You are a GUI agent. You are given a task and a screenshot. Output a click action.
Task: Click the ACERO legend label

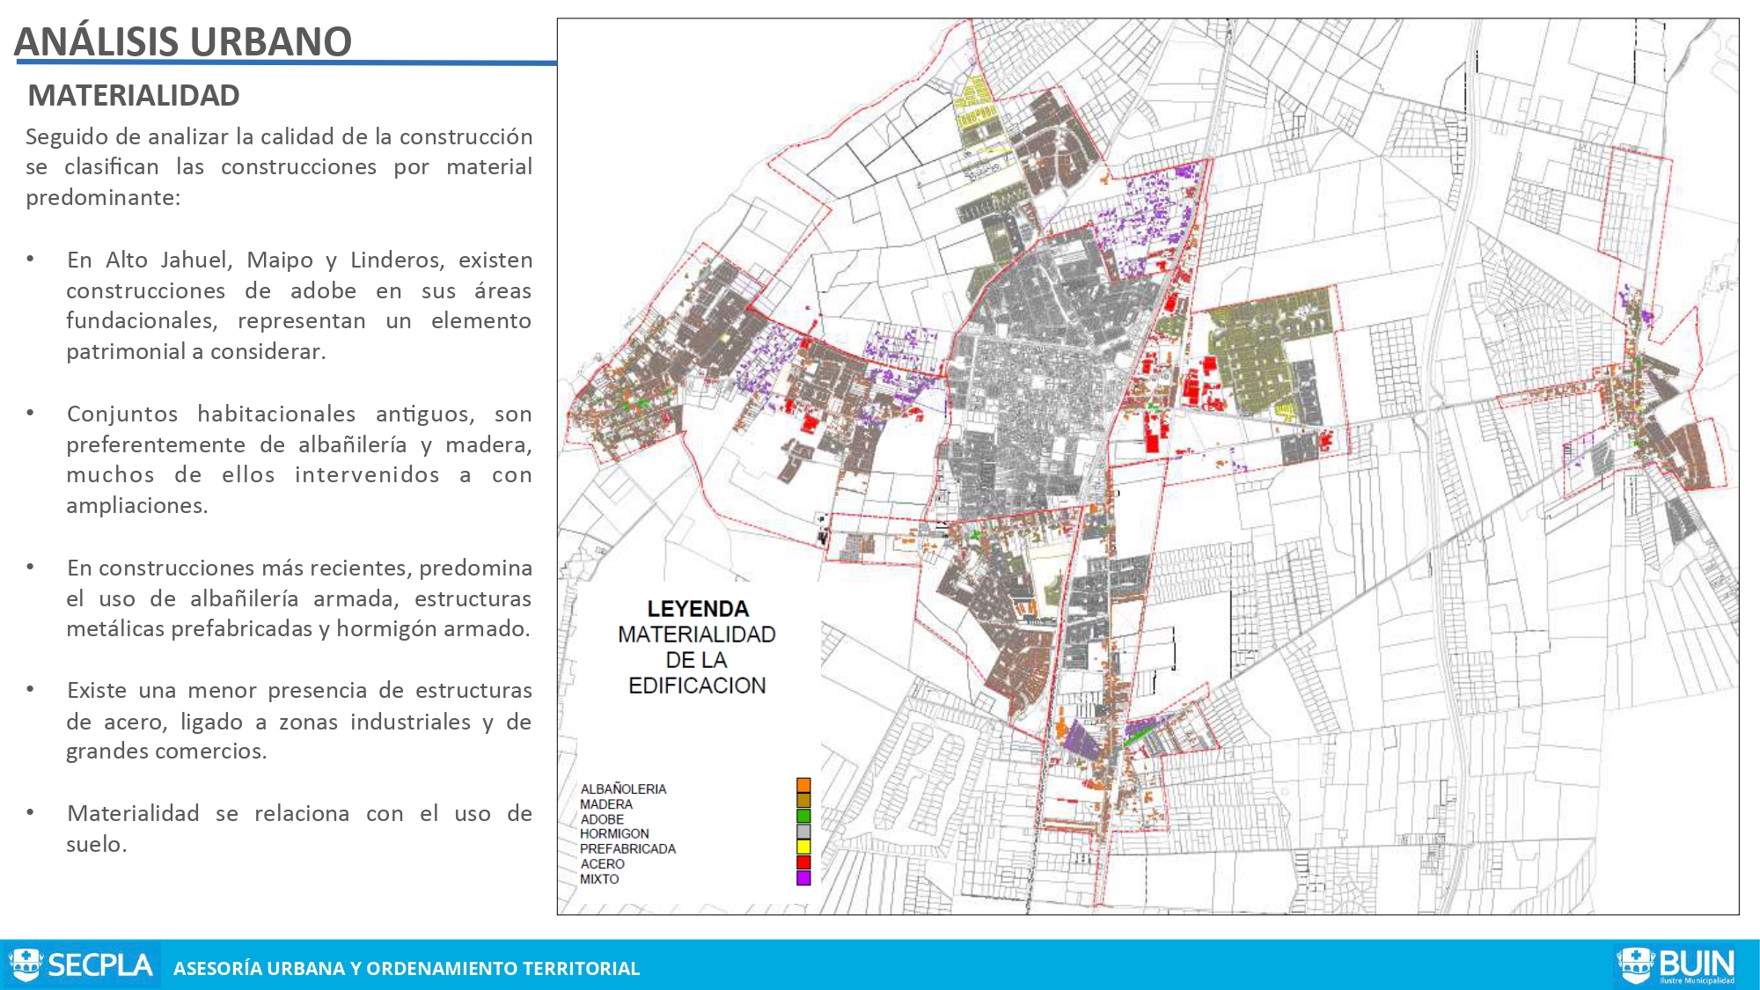602,864
